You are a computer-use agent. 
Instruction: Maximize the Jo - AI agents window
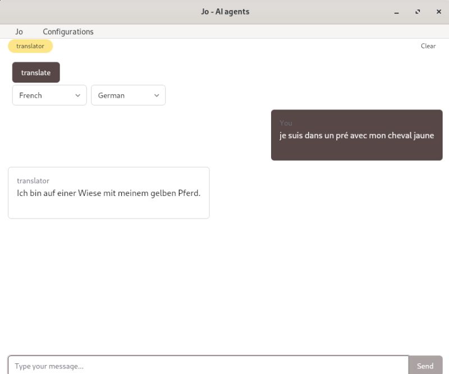[x=418, y=12]
